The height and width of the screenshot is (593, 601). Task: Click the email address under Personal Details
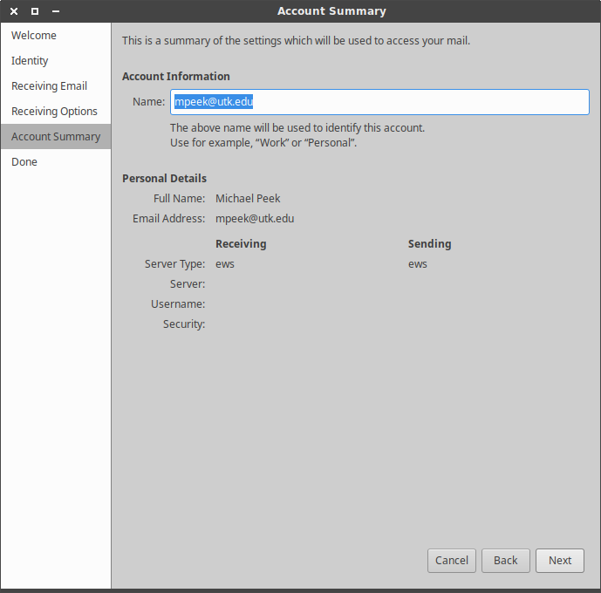point(255,219)
